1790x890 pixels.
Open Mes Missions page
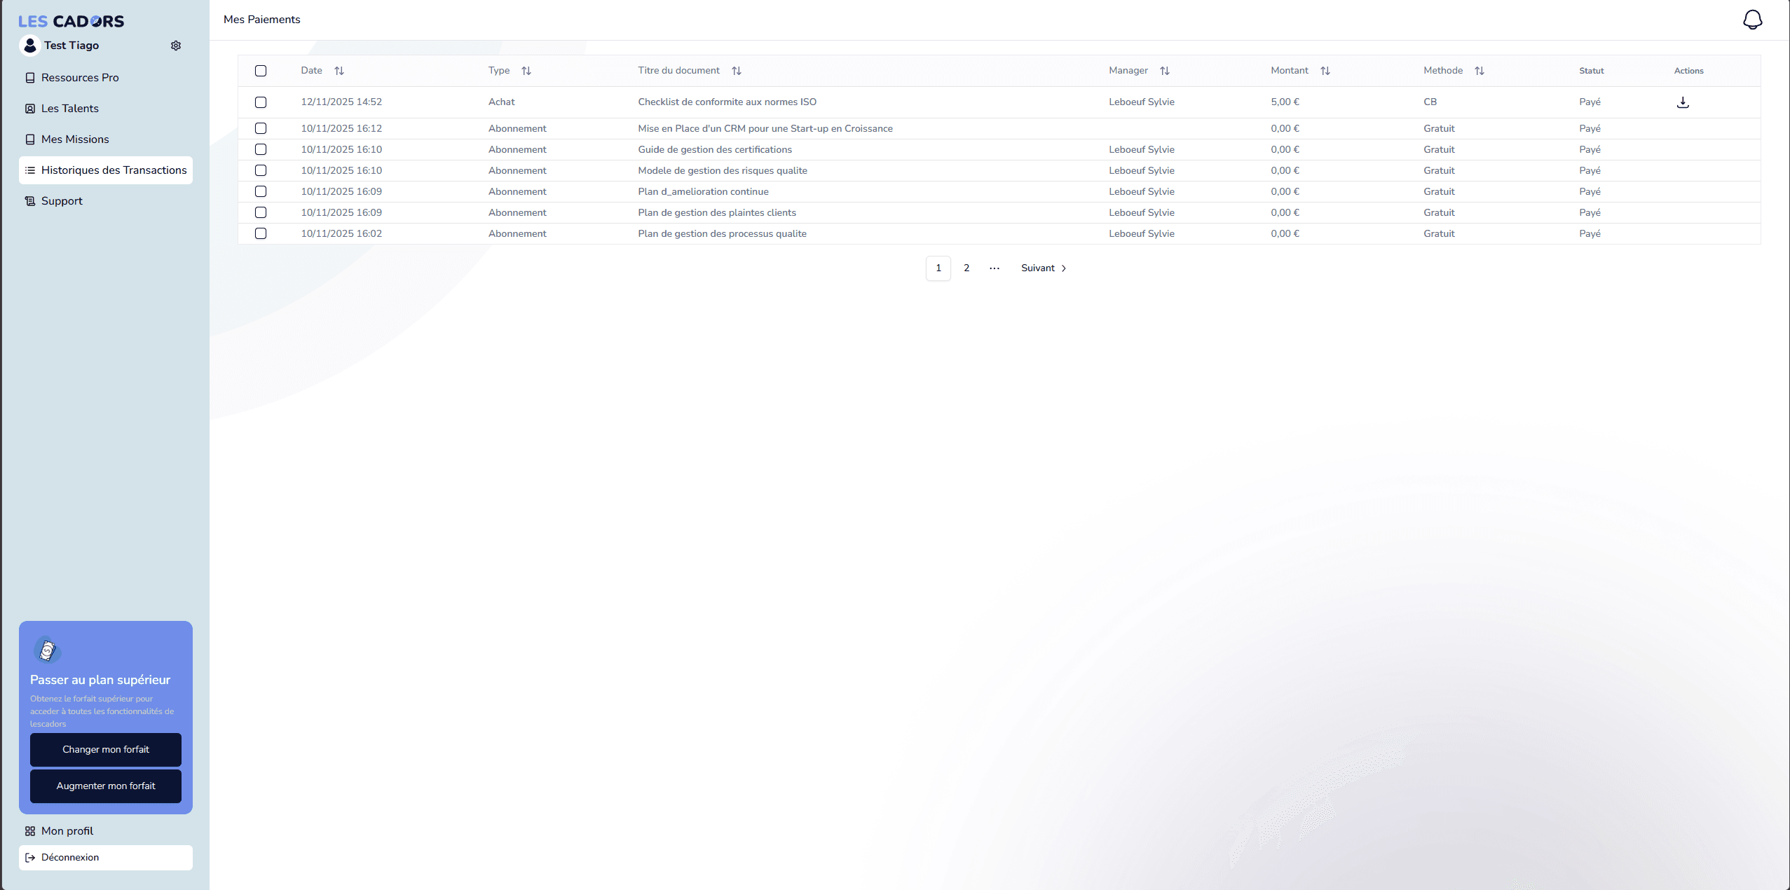106,139
